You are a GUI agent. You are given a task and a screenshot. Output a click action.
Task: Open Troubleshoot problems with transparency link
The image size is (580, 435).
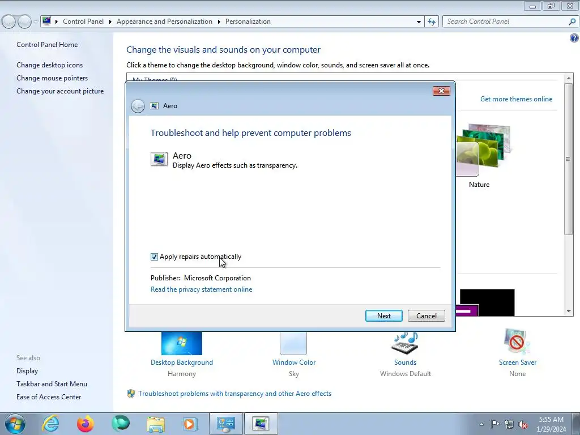pos(235,394)
